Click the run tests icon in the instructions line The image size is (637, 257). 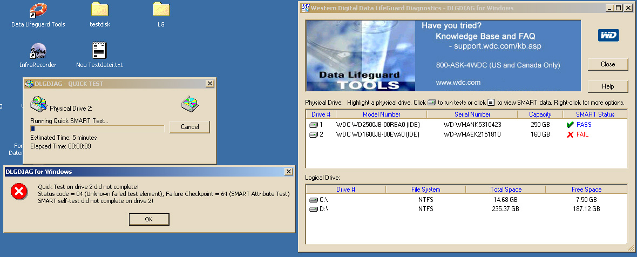pyautogui.click(x=432, y=102)
